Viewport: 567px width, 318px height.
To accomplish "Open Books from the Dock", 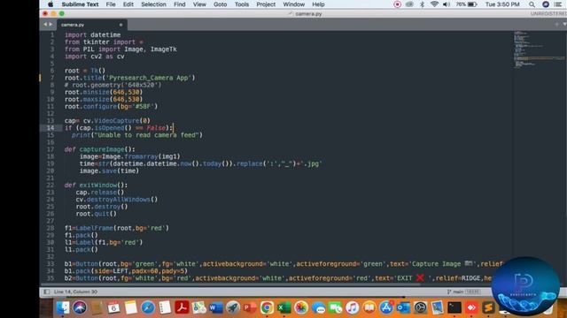I will [x=369, y=307].
